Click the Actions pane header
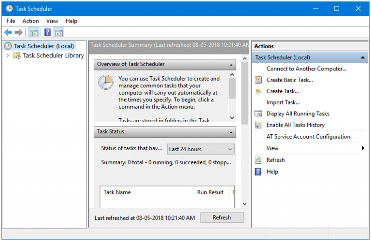 pos(310,46)
